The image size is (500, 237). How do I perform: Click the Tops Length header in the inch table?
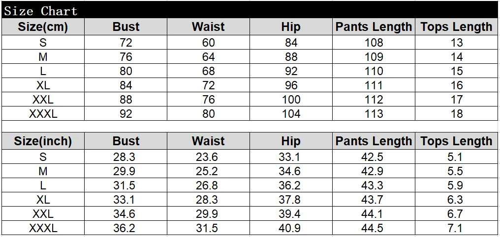[x=456, y=141]
